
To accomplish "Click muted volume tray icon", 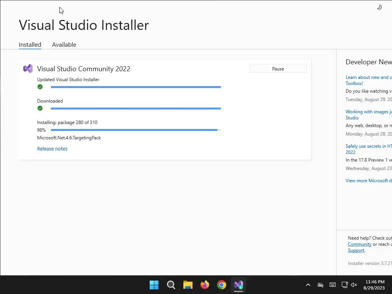I will click(x=354, y=285).
